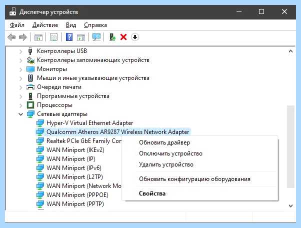The width and height of the screenshot is (301, 228).
Task: Expand the Контроллеры USB node
Action: 20,51
